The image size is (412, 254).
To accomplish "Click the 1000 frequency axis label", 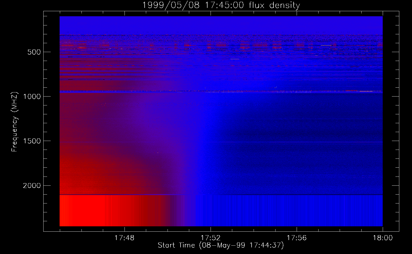I will pos(32,97).
